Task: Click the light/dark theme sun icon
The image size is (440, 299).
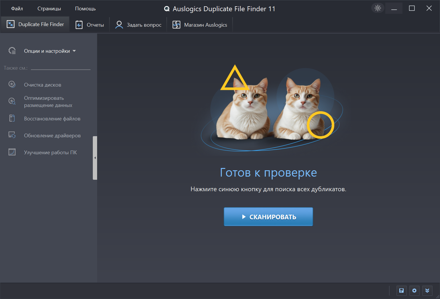Action: (378, 8)
